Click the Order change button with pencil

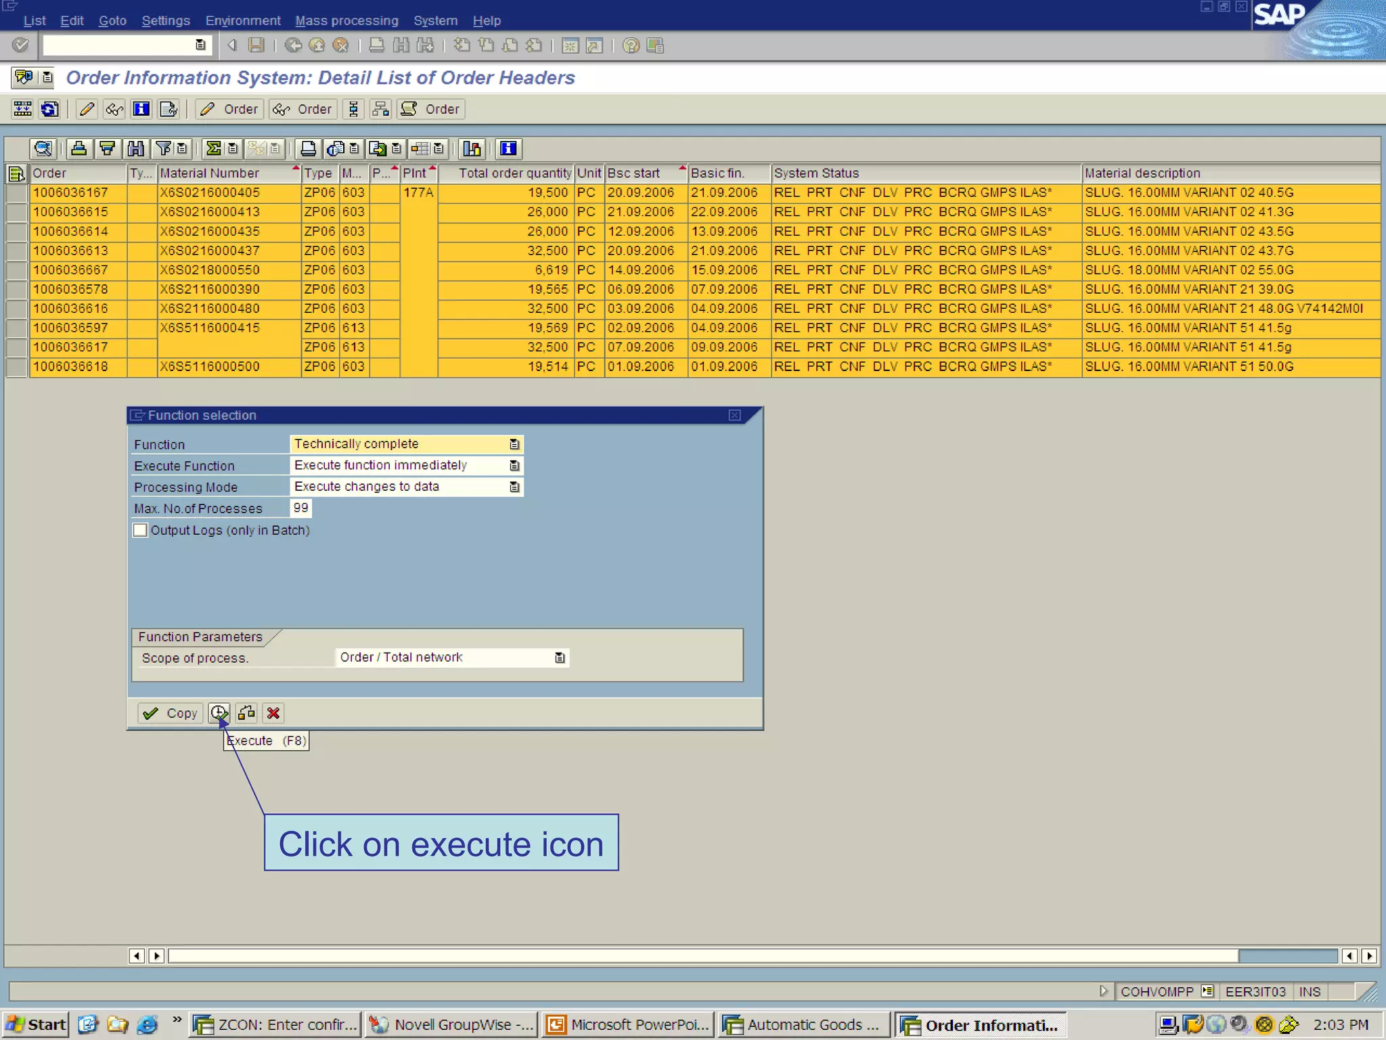click(229, 109)
